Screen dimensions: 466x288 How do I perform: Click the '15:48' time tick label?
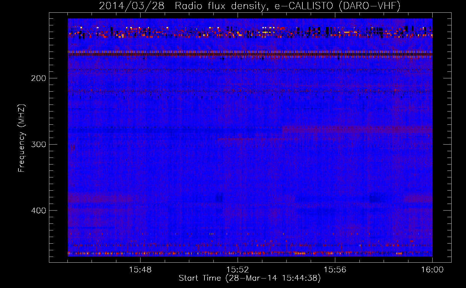(x=140, y=270)
